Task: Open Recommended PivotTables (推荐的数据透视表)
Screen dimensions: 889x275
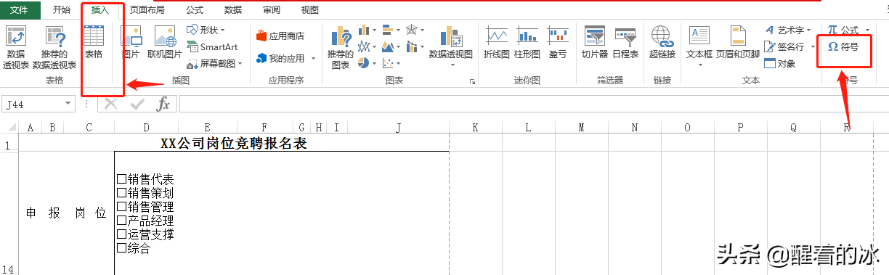Action: (x=54, y=47)
